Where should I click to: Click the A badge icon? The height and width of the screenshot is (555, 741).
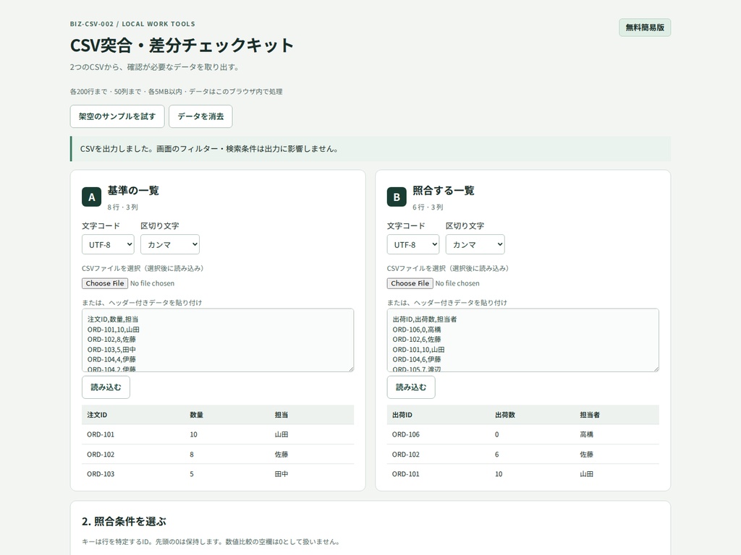[x=92, y=197]
